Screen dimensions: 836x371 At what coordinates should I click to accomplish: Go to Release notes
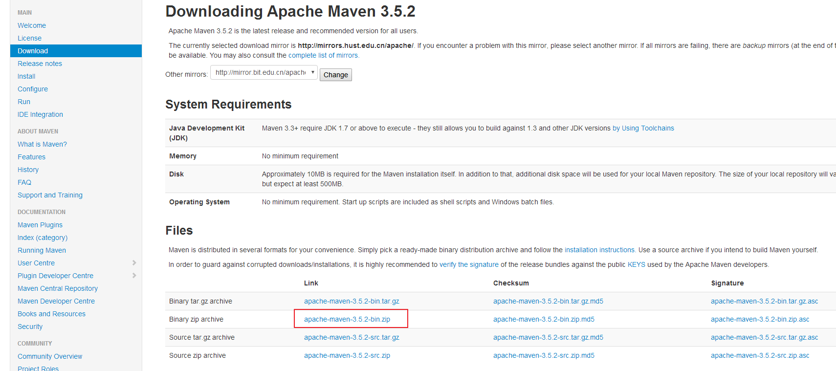[x=40, y=64]
